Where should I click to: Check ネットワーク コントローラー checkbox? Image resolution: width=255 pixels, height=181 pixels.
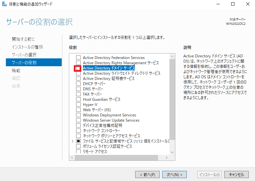point(78,130)
